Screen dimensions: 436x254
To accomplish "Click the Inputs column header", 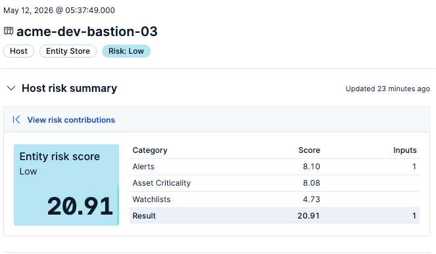I will click(405, 150).
